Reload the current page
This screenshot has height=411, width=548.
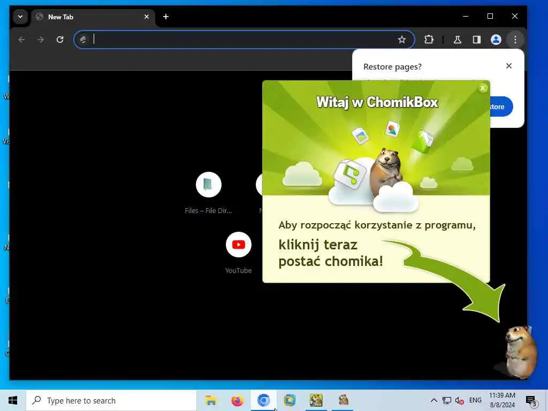click(60, 40)
